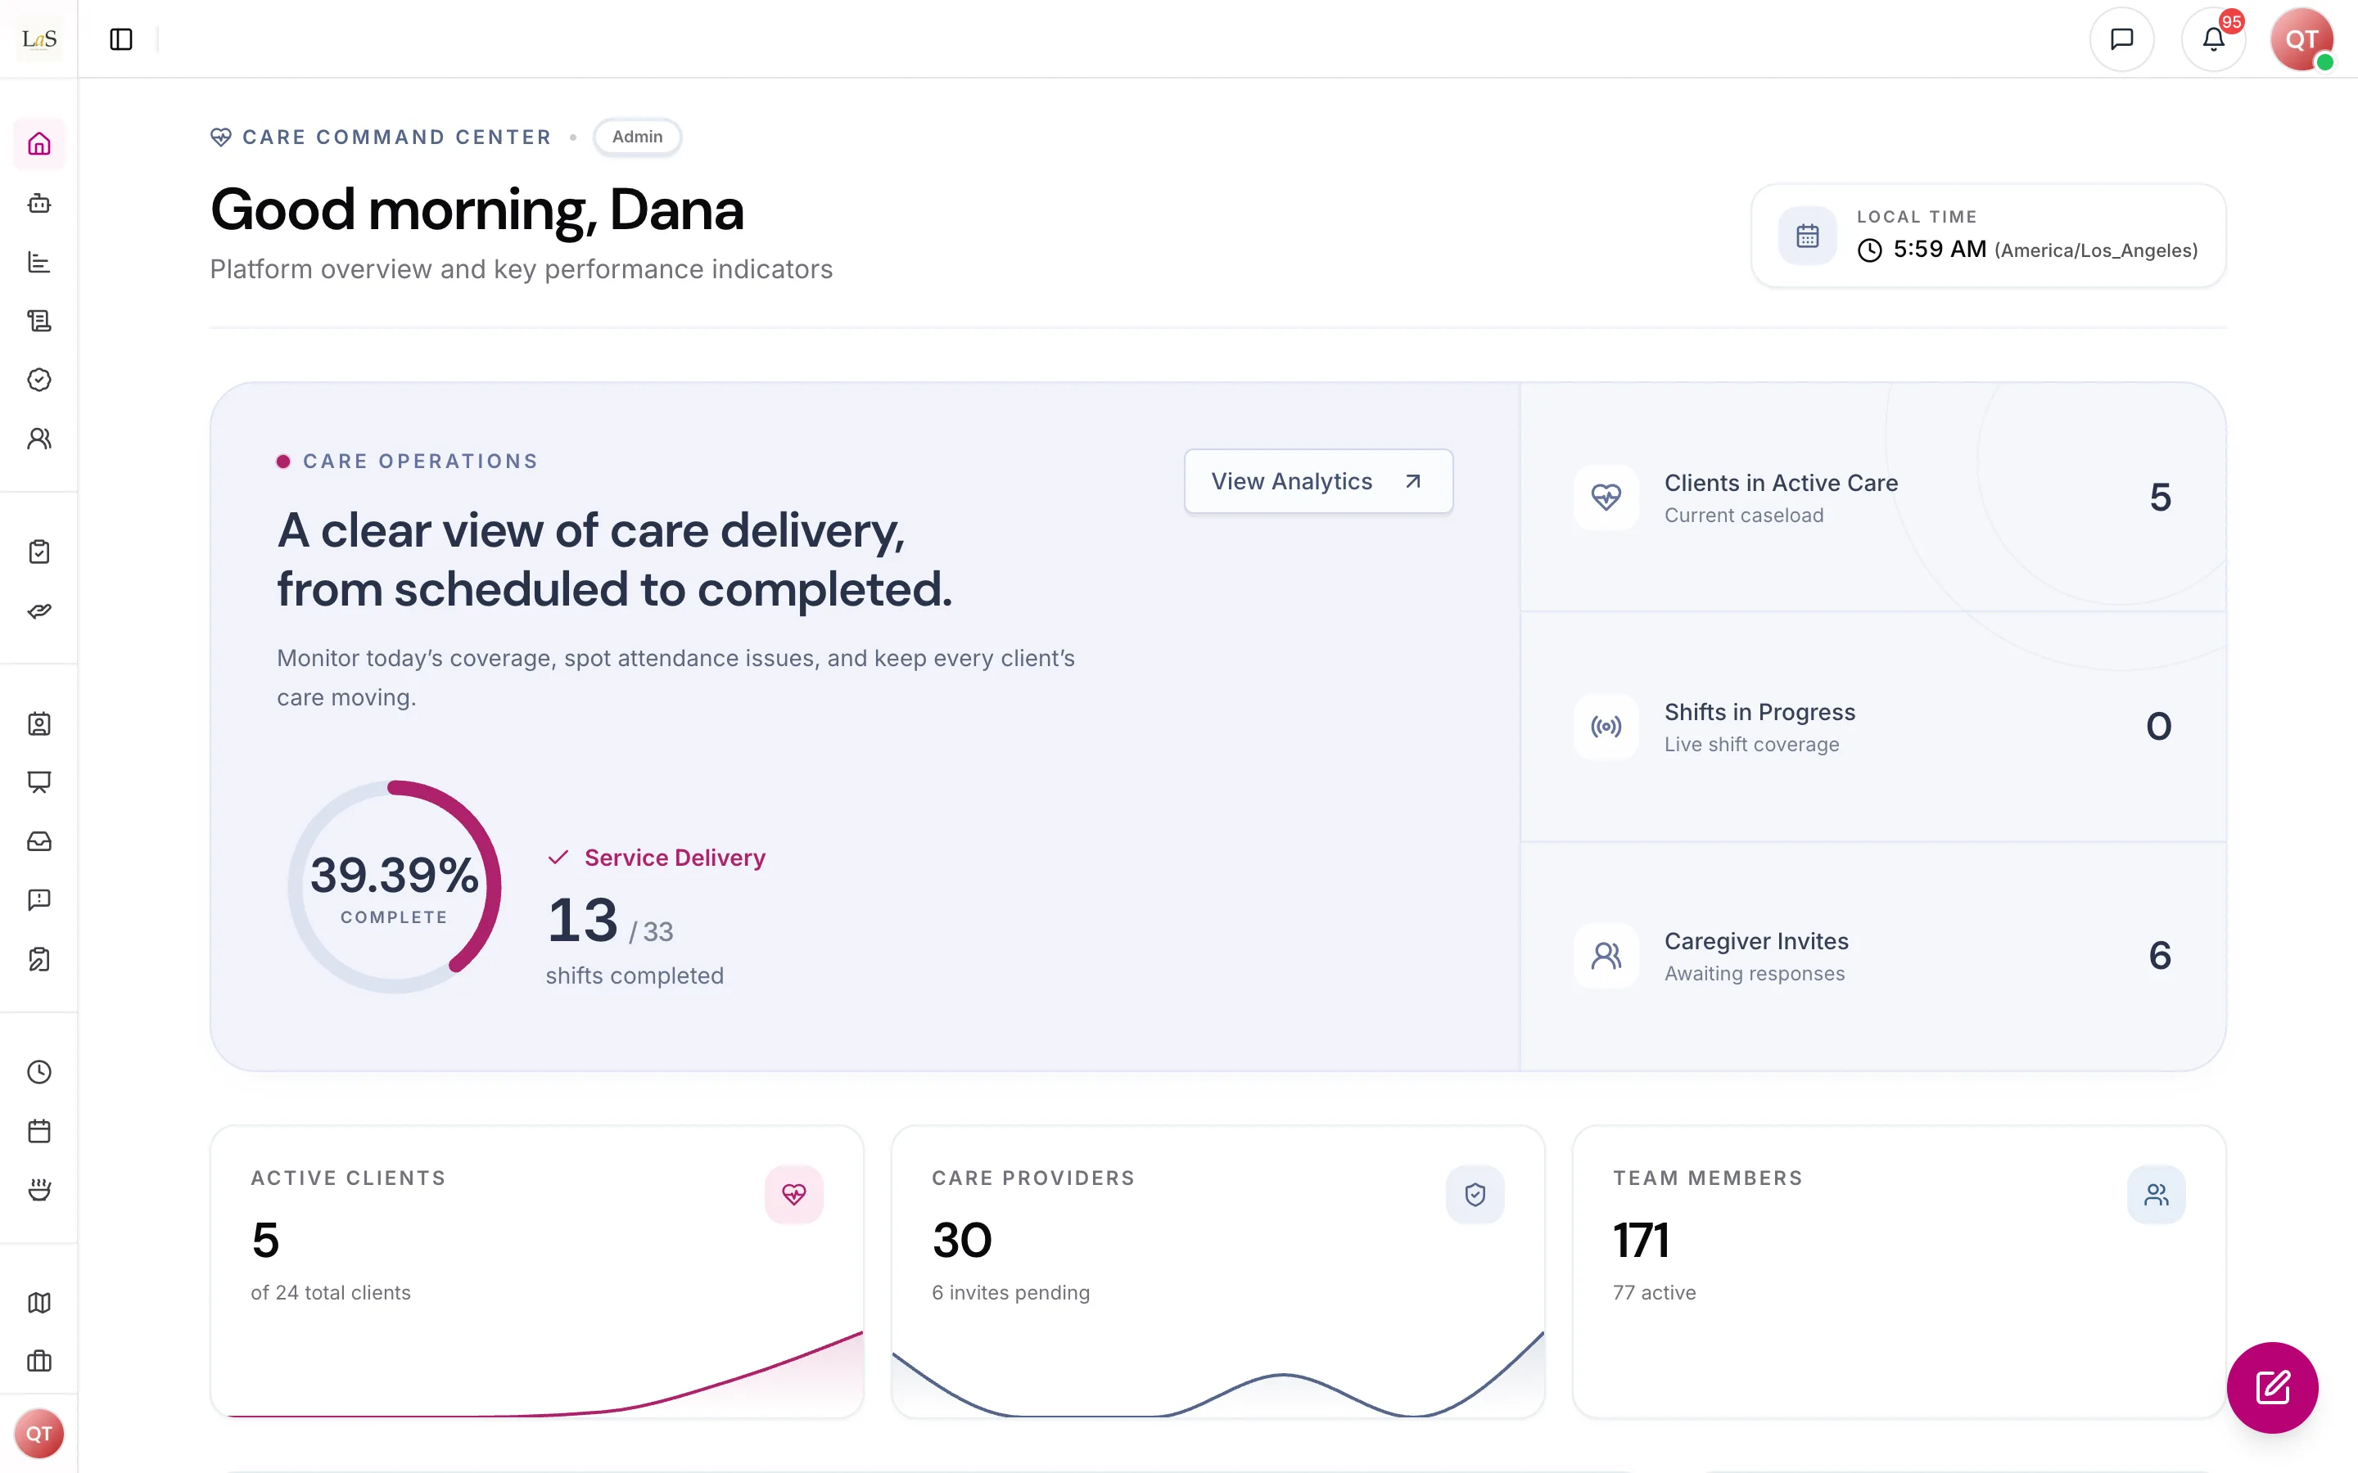Open the Team Members card
The image size is (2358, 1473).
(x=1899, y=1272)
